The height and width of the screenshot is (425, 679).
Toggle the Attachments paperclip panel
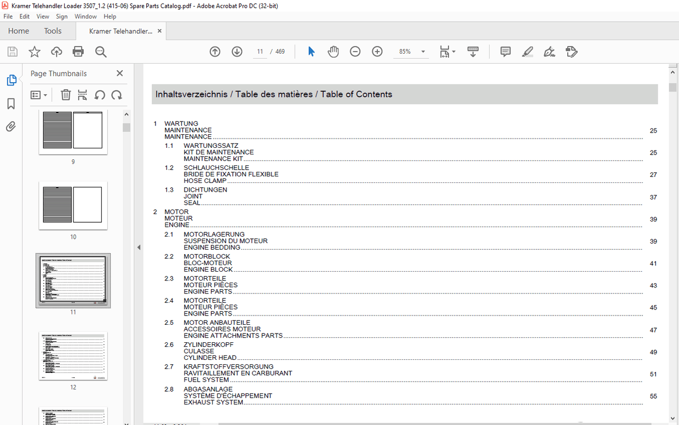point(11,127)
